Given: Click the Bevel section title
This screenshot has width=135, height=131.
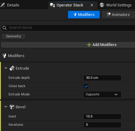Looking at the screenshot, I should tap(21, 107).
